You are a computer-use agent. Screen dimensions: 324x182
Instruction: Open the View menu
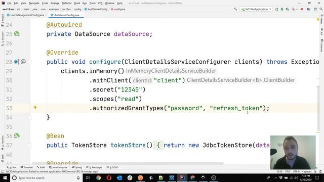click(x=24, y=3)
